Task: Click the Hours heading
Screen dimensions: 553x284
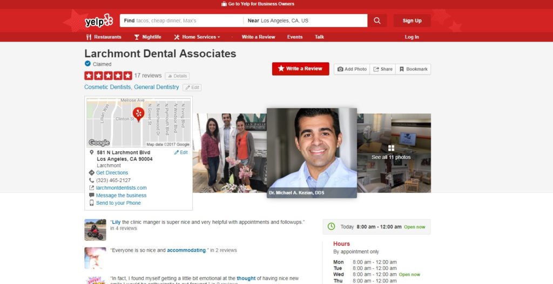Action: coord(342,244)
